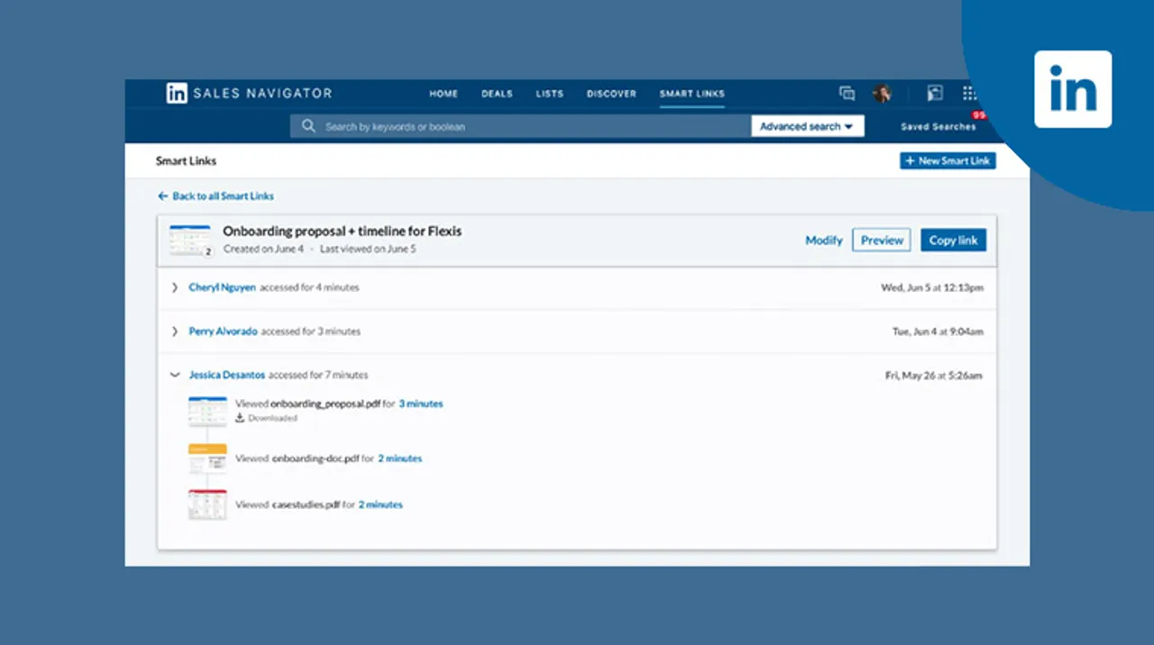Select the Smart Links tab
This screenshot has height=645, width=1154.
click(x=691, y=94)
